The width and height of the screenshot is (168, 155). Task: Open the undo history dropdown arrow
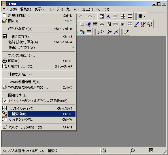coord(85,16)
